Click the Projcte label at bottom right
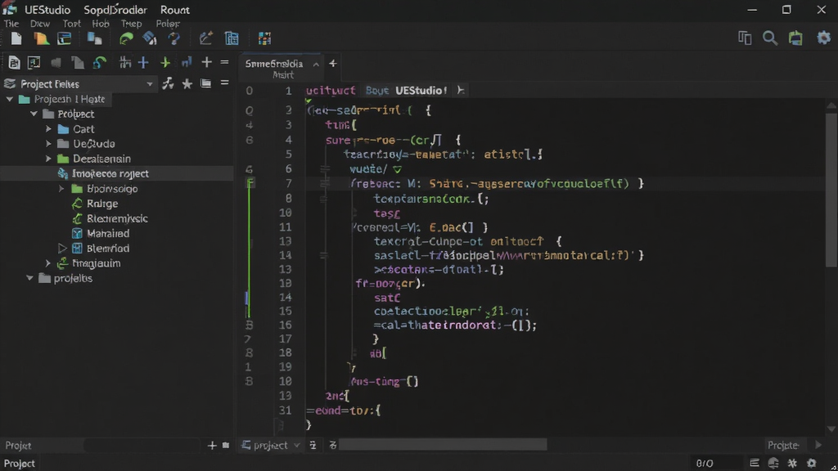838x471 pixels. tap(783, 446)
